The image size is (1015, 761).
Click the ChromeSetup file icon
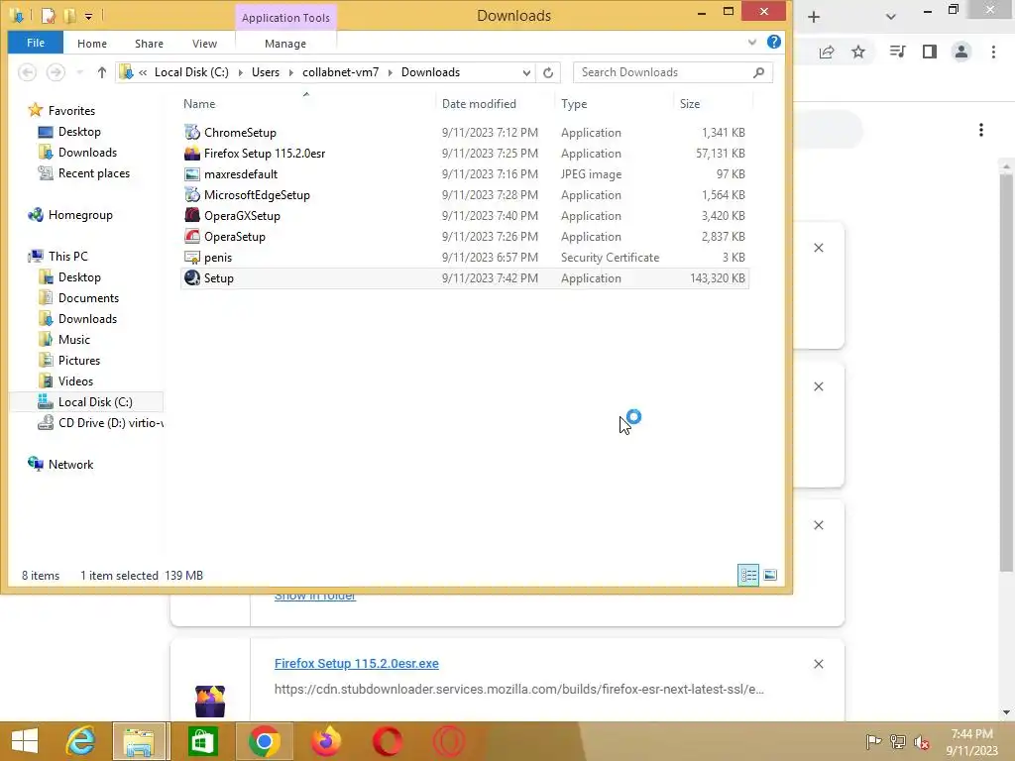coord(192,132)
